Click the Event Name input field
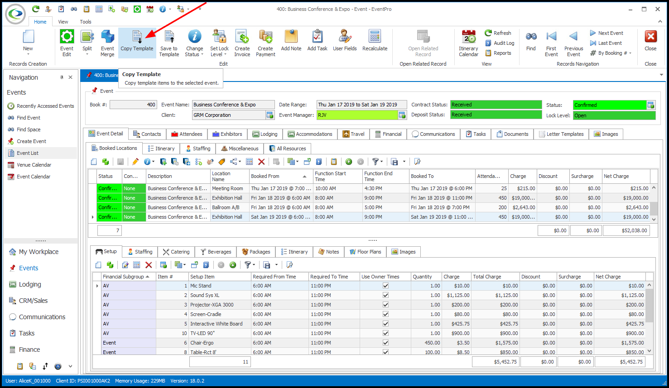This screenshot has height=388, width=669. tap(233, 105)
